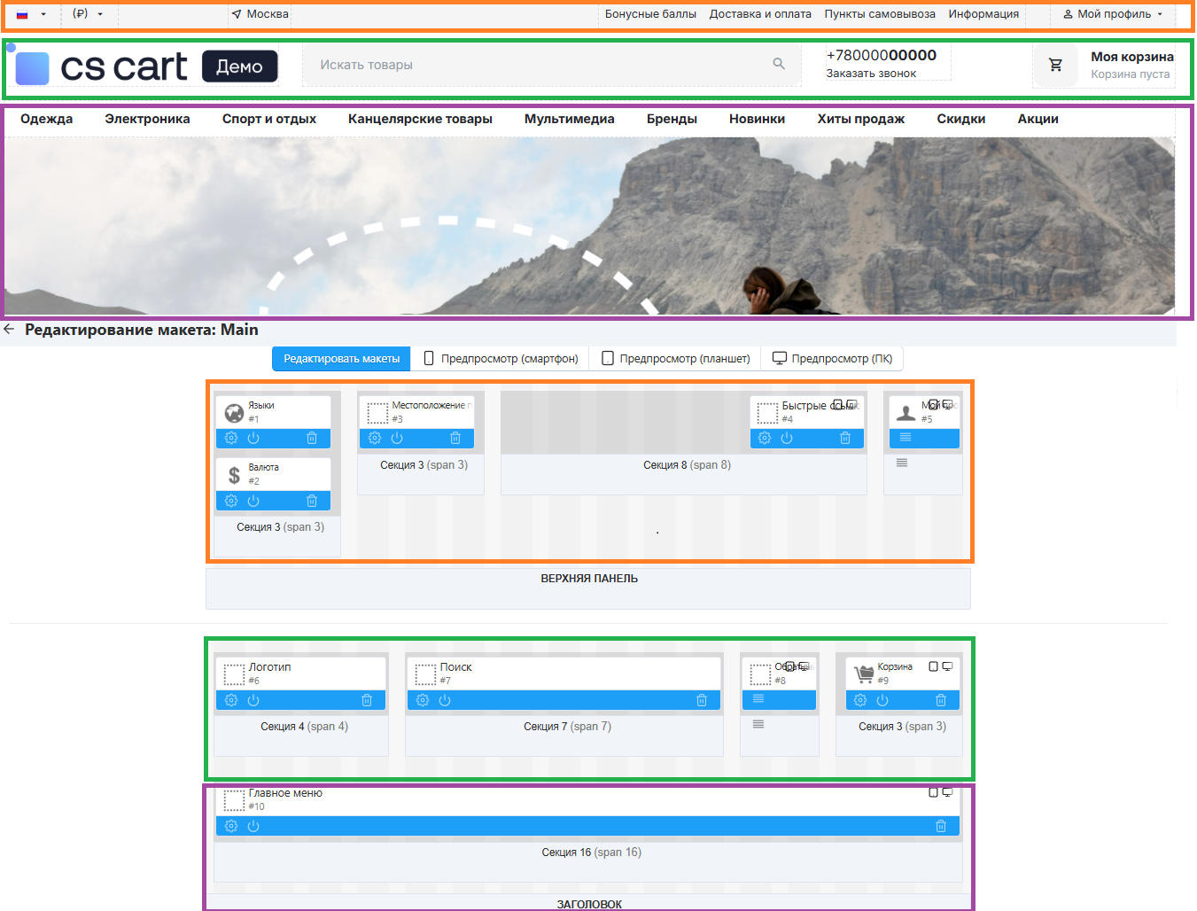
Task: Open the Электроника menu category
Action: [x=147, y=119]
